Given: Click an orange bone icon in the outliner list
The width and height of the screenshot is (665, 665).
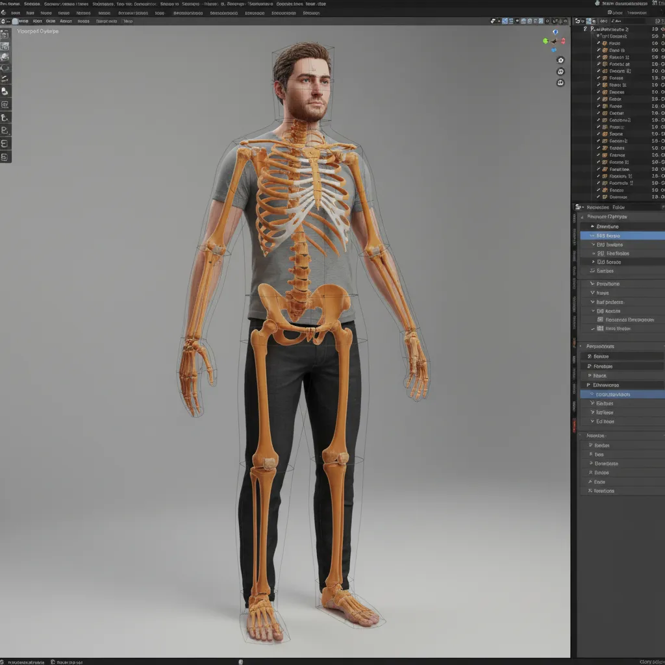Looking at the screenshot, I should (605, 43).
